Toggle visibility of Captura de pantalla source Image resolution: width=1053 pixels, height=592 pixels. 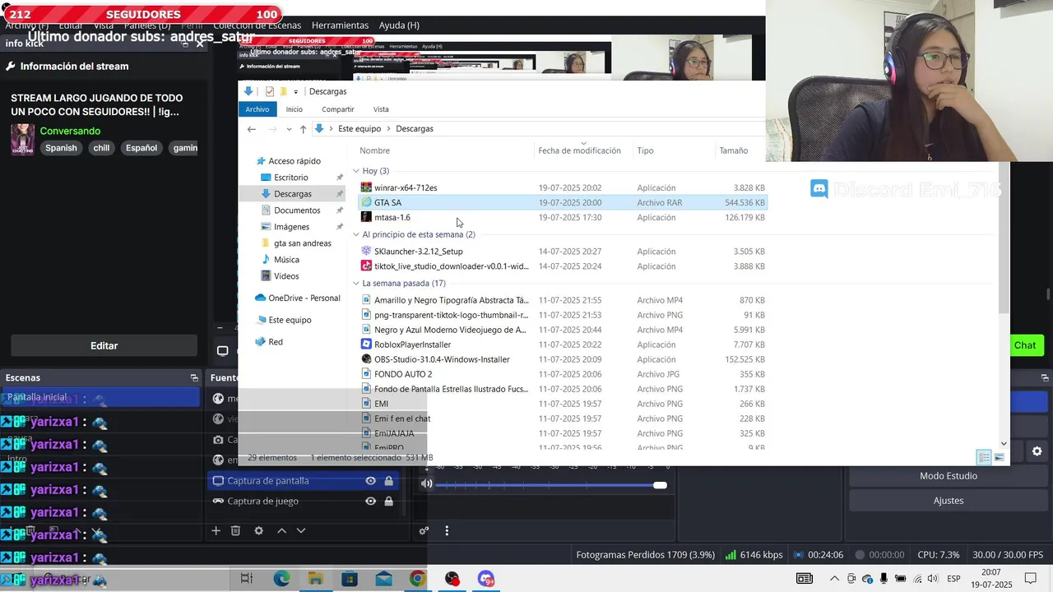(371, 481)
